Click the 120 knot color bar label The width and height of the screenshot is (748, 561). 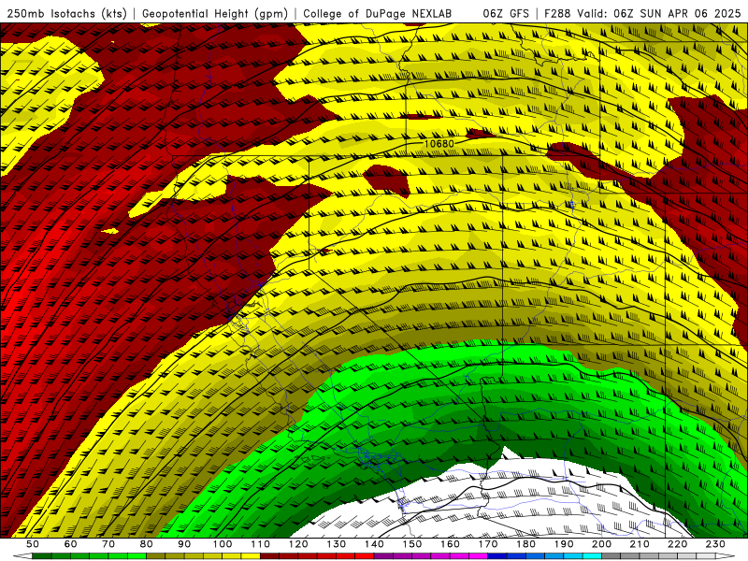point(298,544)
